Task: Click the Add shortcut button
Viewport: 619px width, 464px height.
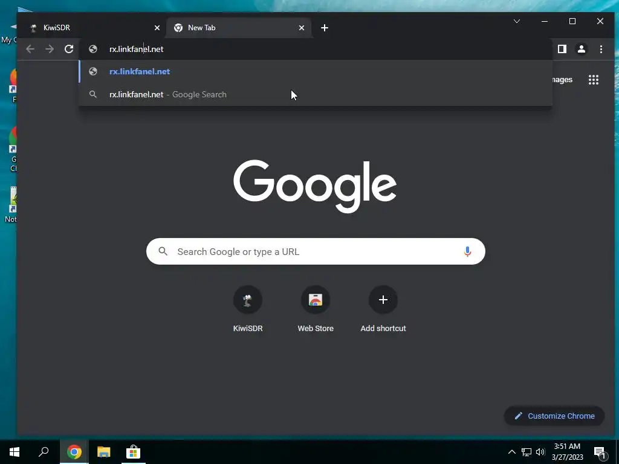Action: [383, 309]
